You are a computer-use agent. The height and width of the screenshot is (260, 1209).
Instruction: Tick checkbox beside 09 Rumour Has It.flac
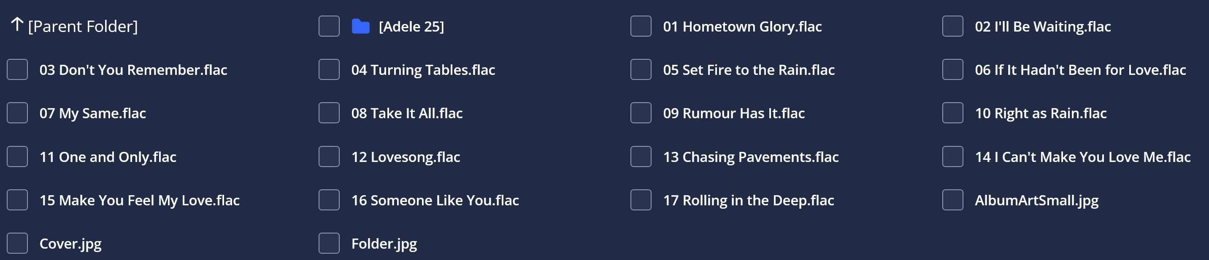[641, 113]
